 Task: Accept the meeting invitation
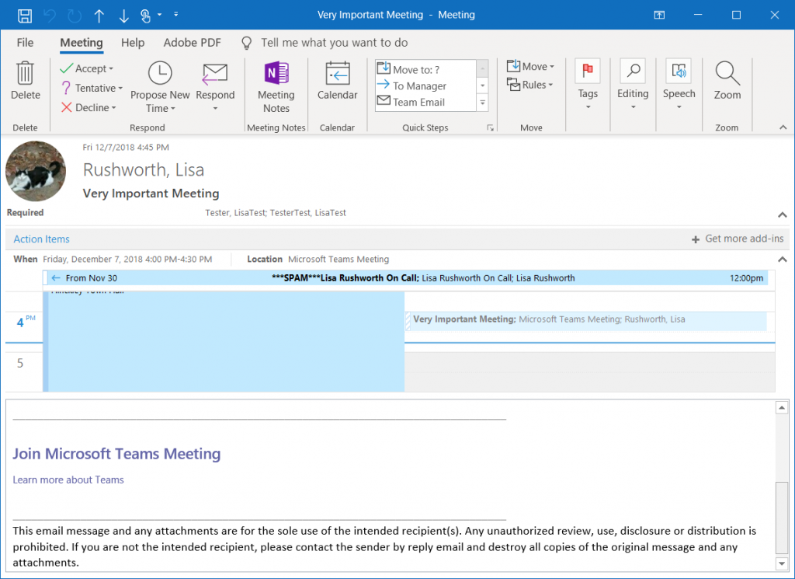[87, 68]
